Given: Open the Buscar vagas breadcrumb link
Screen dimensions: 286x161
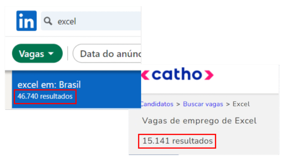Looking at the screenshot, I should click(x=203, y=104).
